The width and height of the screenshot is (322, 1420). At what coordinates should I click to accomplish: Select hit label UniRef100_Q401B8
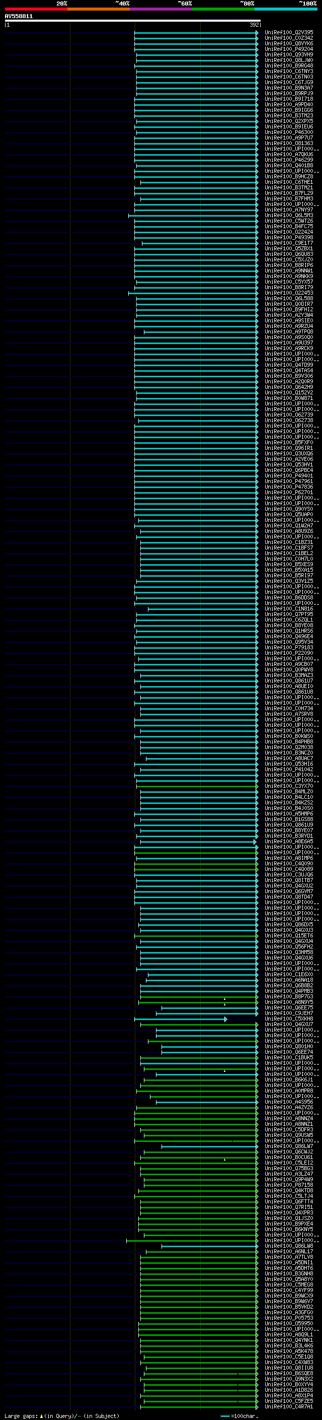point(288,165)
